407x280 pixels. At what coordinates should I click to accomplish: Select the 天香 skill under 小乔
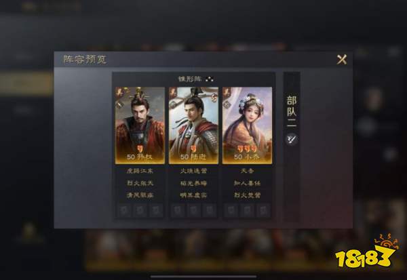pyautogui.click(x=247, y=171)
